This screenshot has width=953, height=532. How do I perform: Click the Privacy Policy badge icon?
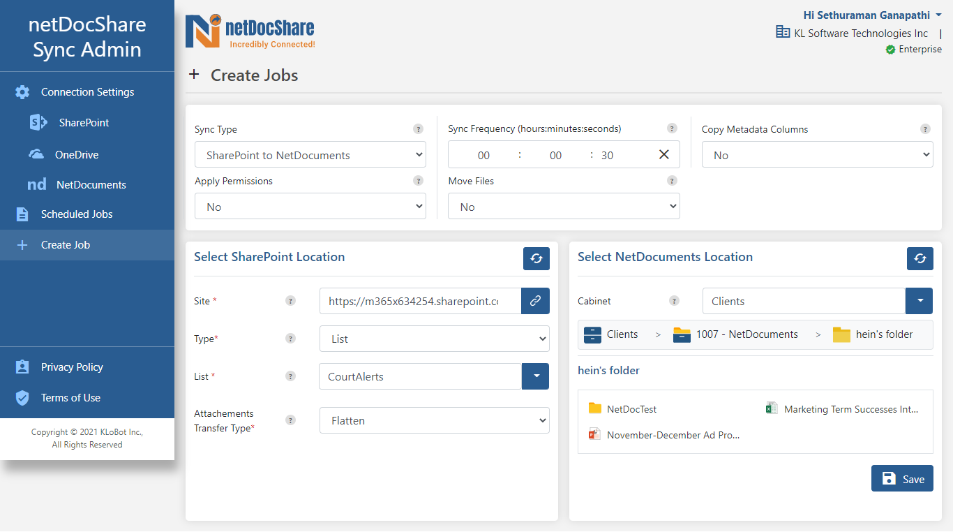pos(22,367)
